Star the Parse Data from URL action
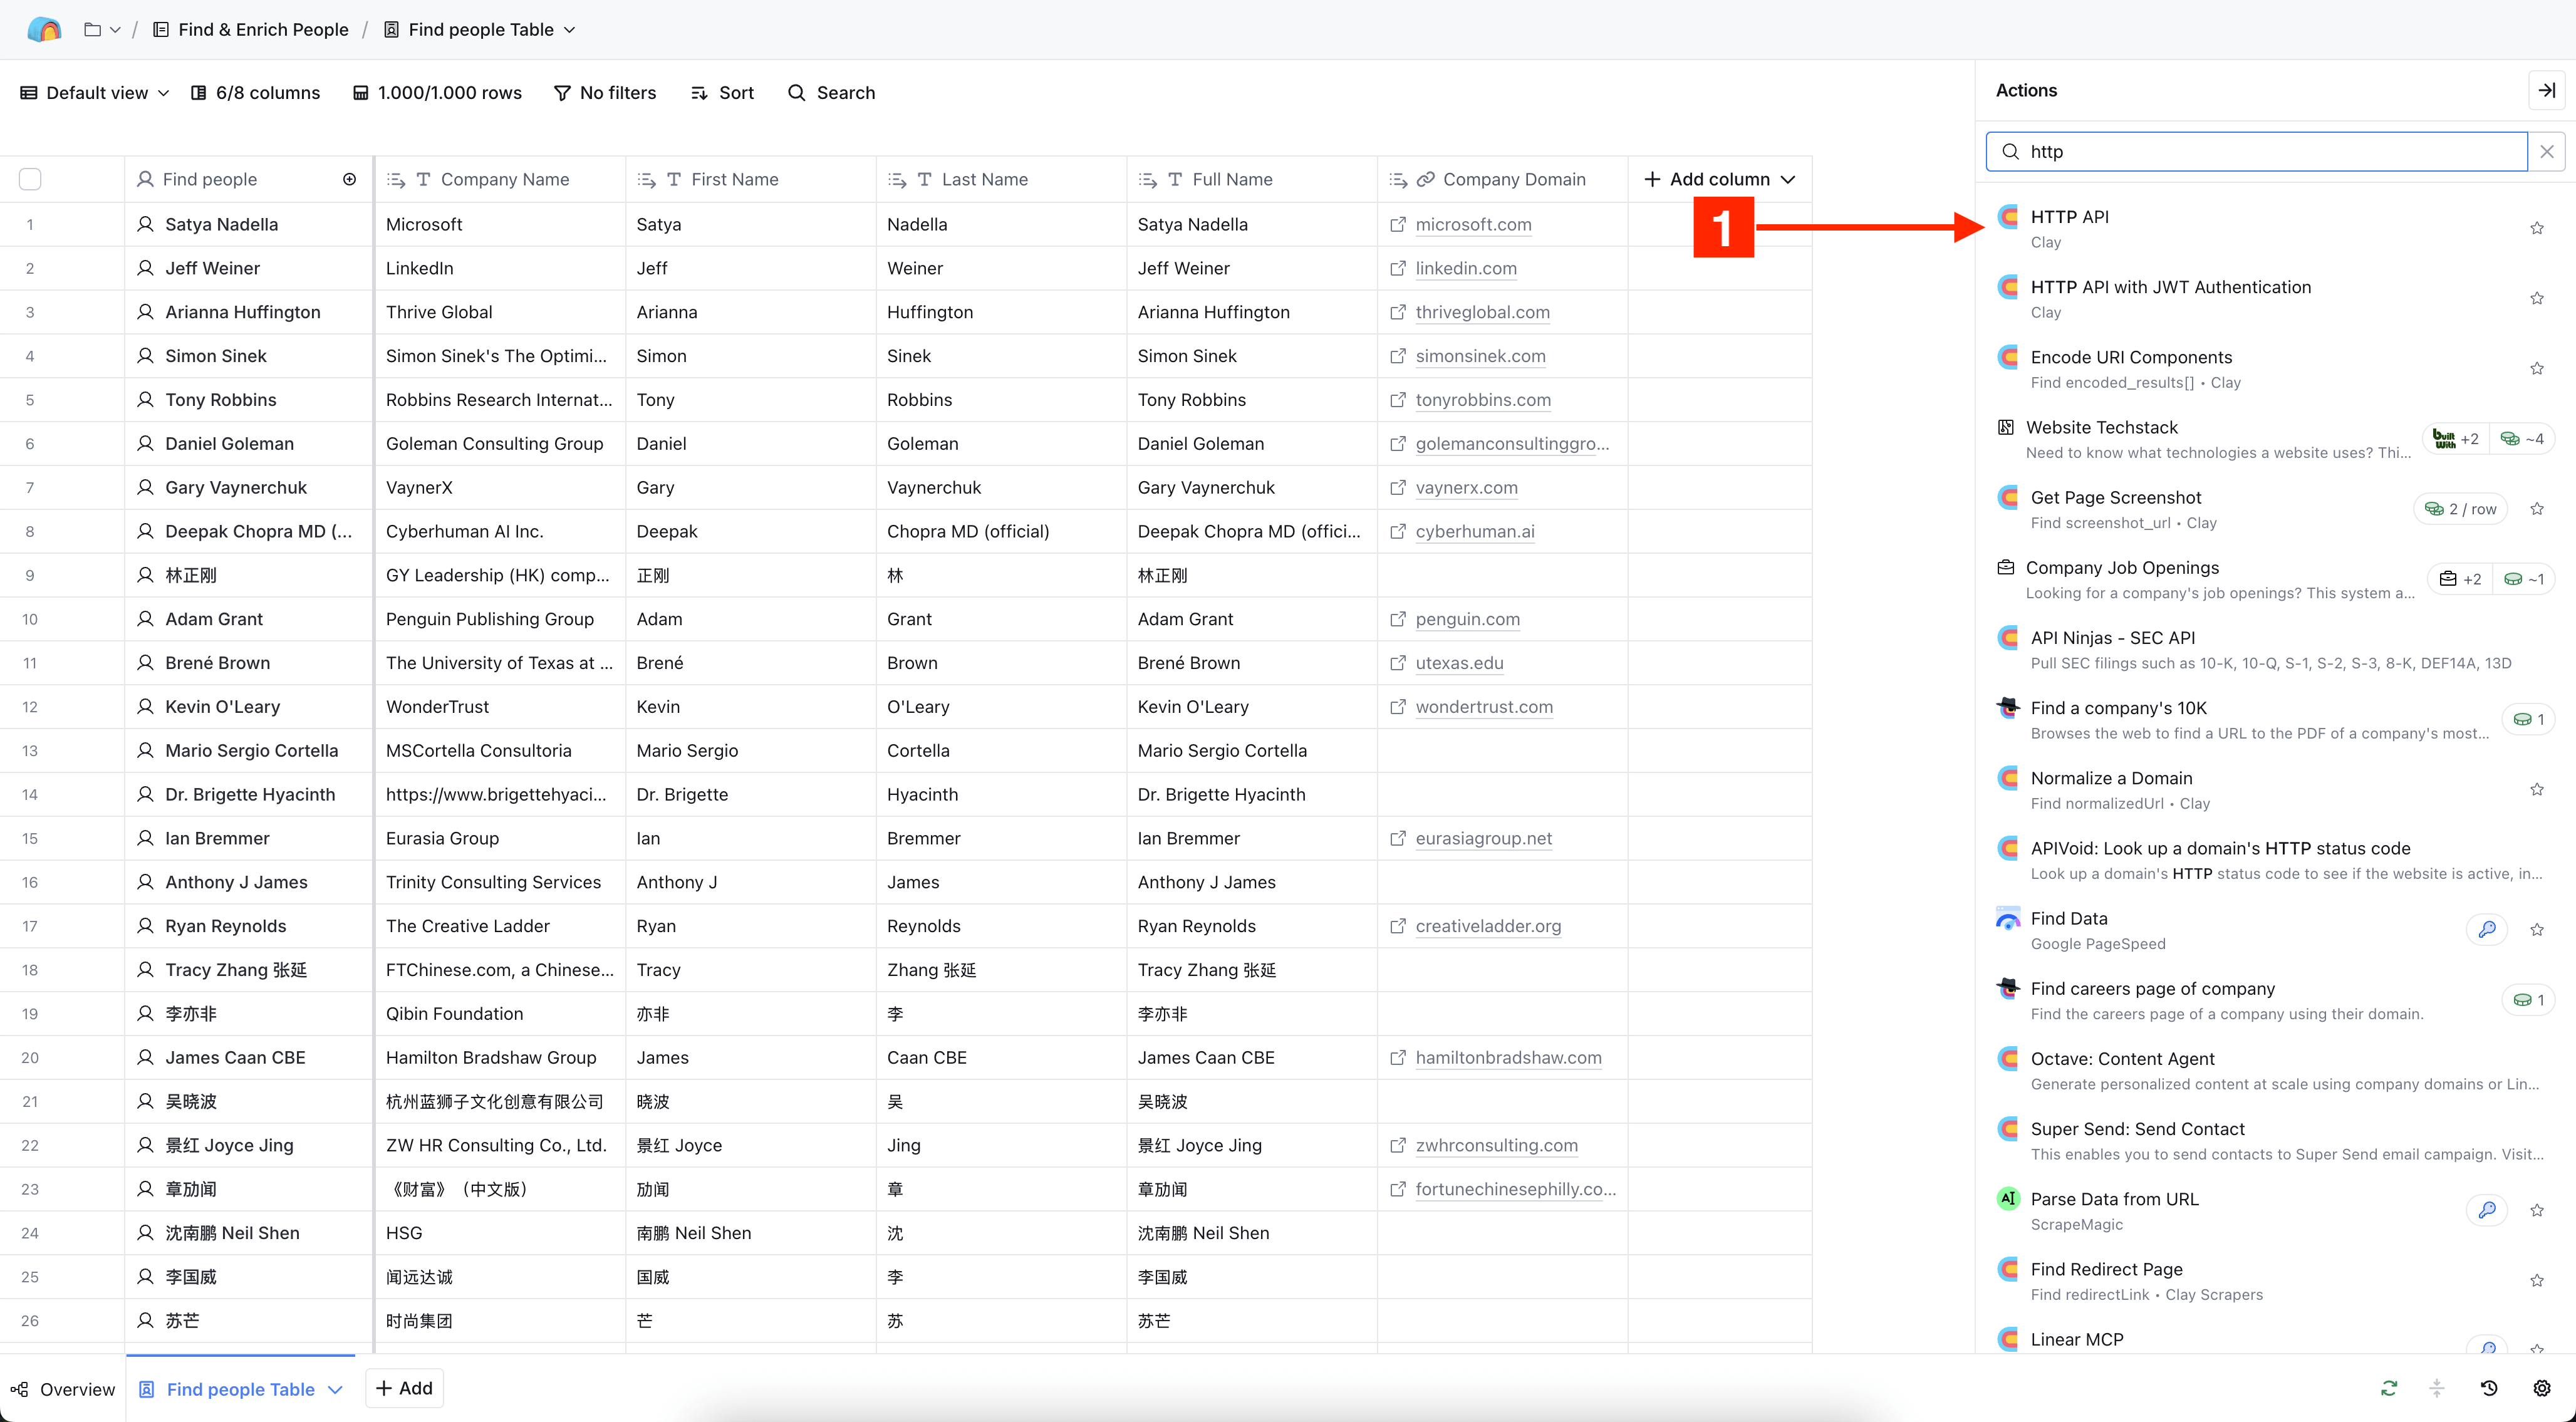This screenshot has width=2576, height=1422. [x=2537, y=1210]
